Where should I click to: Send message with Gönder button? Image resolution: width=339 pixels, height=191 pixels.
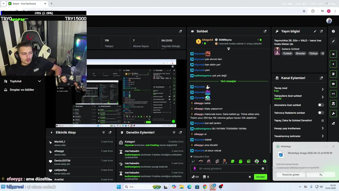(260, 177)
